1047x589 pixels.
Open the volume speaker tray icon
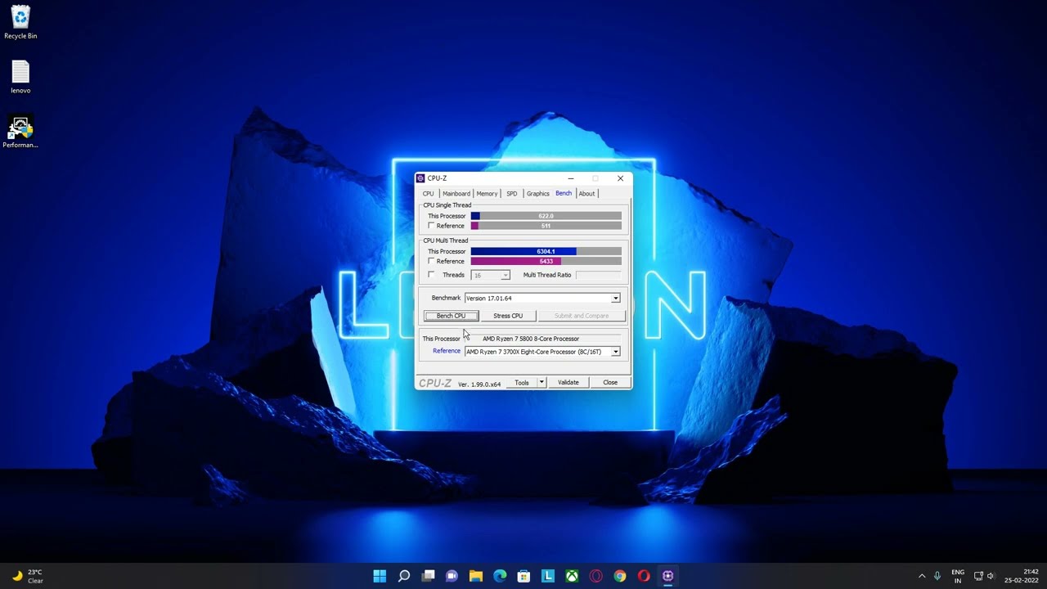pos(991,576)
